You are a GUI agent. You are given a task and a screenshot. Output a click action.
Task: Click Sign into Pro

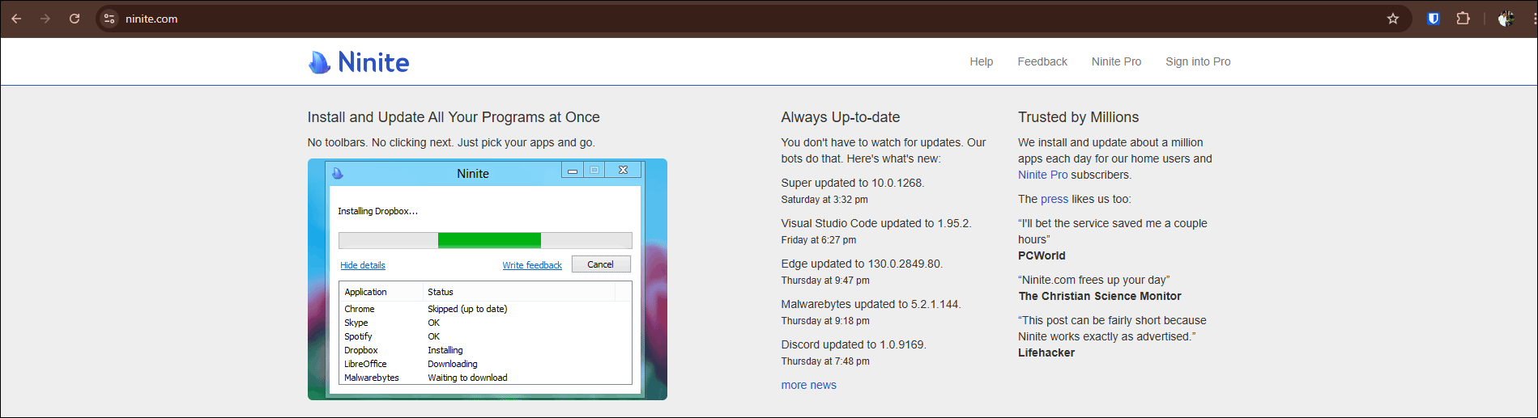click(x=1197, y=61)
